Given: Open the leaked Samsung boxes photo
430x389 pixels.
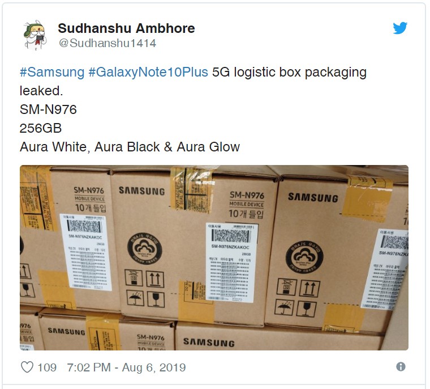Looking at the screenshot, I should point(214,257).
